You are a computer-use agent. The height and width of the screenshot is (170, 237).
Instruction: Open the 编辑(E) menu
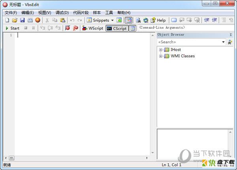(28, 13)
